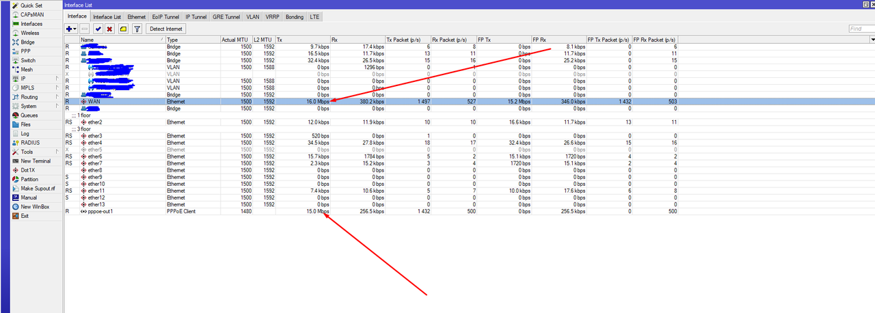Sort by the FP Tx Packet (p/s) header
This screenshot has height=313, width=875.
(610, 40)
